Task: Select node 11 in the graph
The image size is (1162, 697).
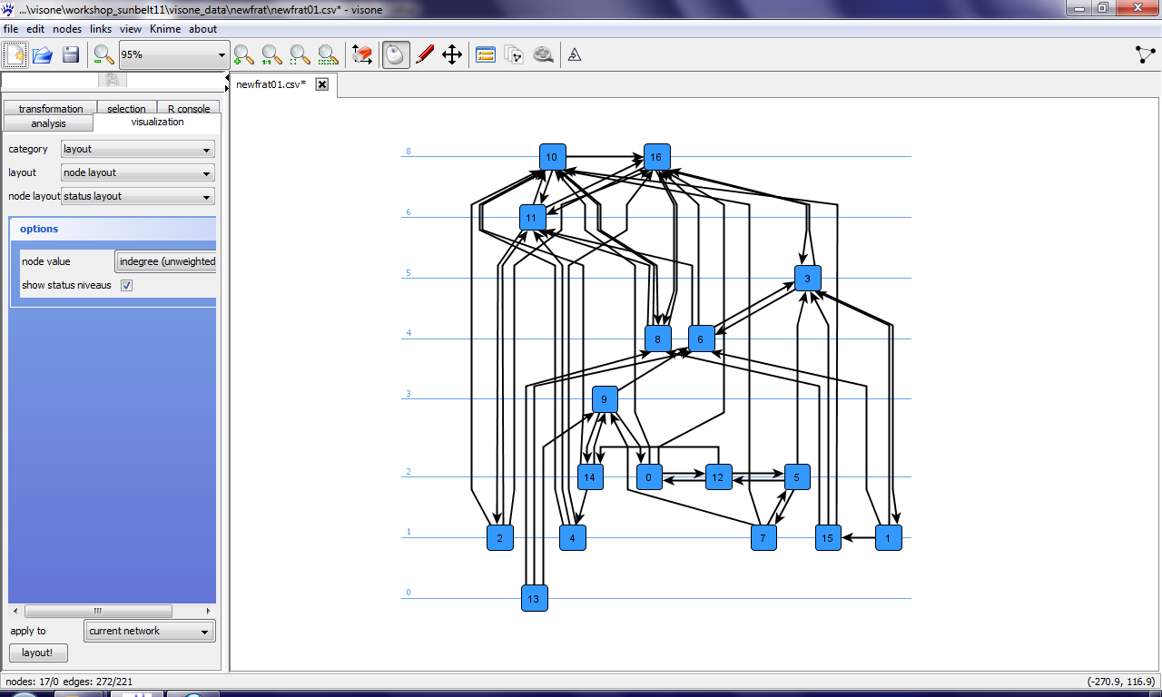Action: [x=533, y=218]
